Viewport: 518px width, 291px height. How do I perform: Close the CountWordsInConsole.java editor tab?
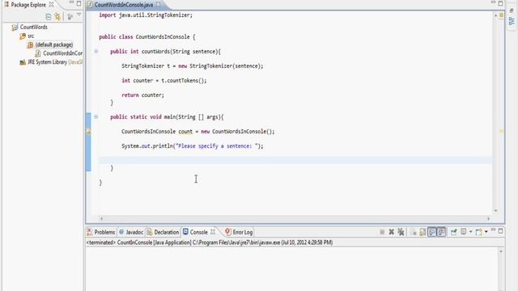tap(159, 4)
